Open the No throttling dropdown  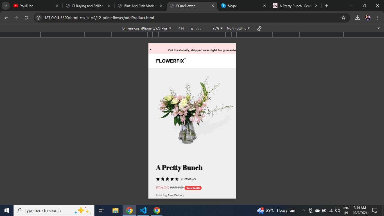[x=238, y=28]
